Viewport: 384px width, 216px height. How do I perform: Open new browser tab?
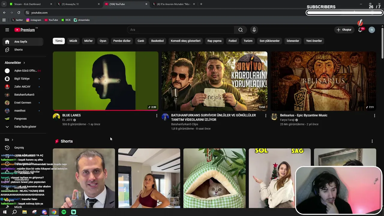coord(201,4)
